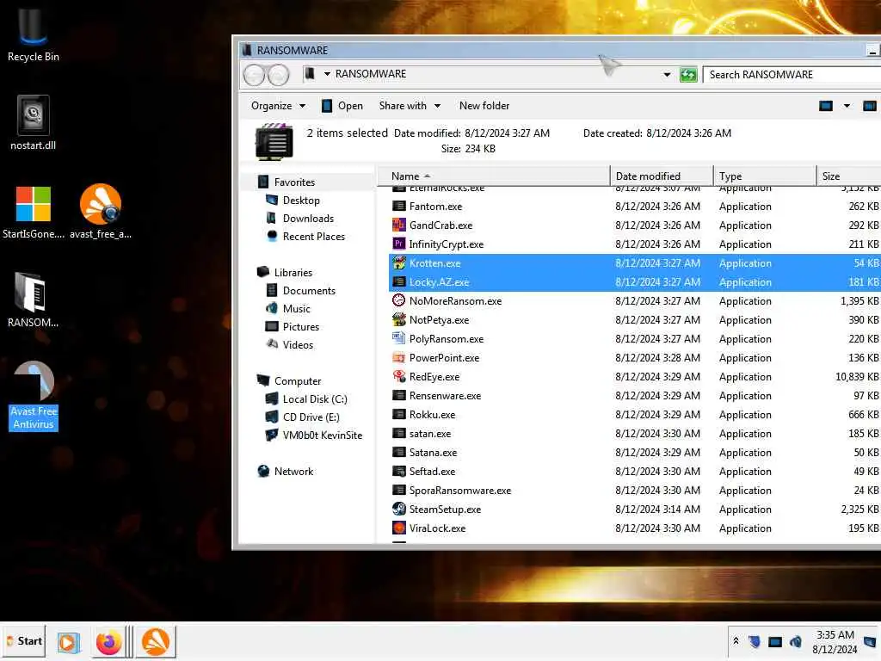Toggle the preview pane button
The width and height of the screenshot is (881, 661).
pyautogui.click(x=869, y=106)
